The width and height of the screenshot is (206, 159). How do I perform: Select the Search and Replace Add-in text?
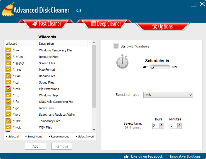point(57,115)
